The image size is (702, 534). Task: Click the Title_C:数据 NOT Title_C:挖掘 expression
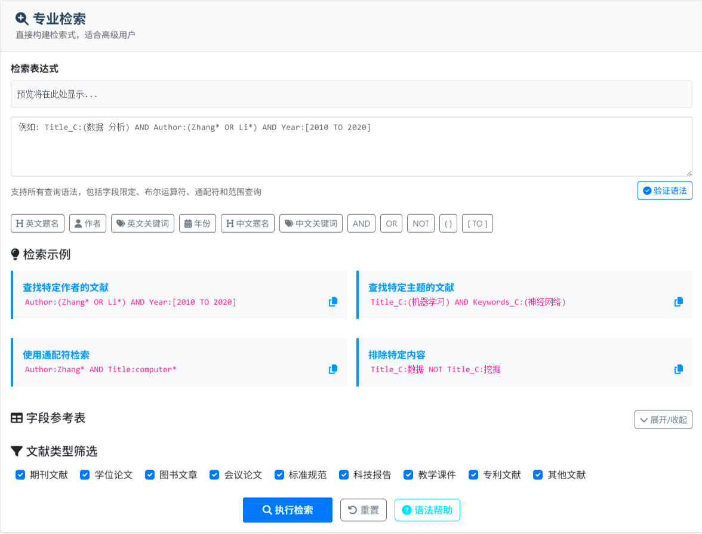pyautogui.click(x=436, y=370)
